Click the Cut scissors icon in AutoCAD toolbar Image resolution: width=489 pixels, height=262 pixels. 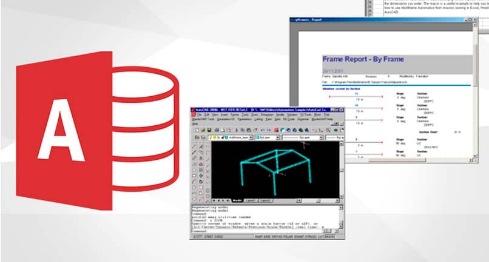236,130
